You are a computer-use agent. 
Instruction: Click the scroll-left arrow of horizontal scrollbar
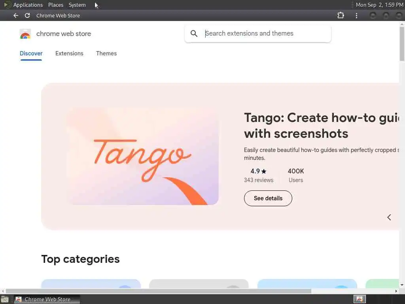(x=3, y=291)
